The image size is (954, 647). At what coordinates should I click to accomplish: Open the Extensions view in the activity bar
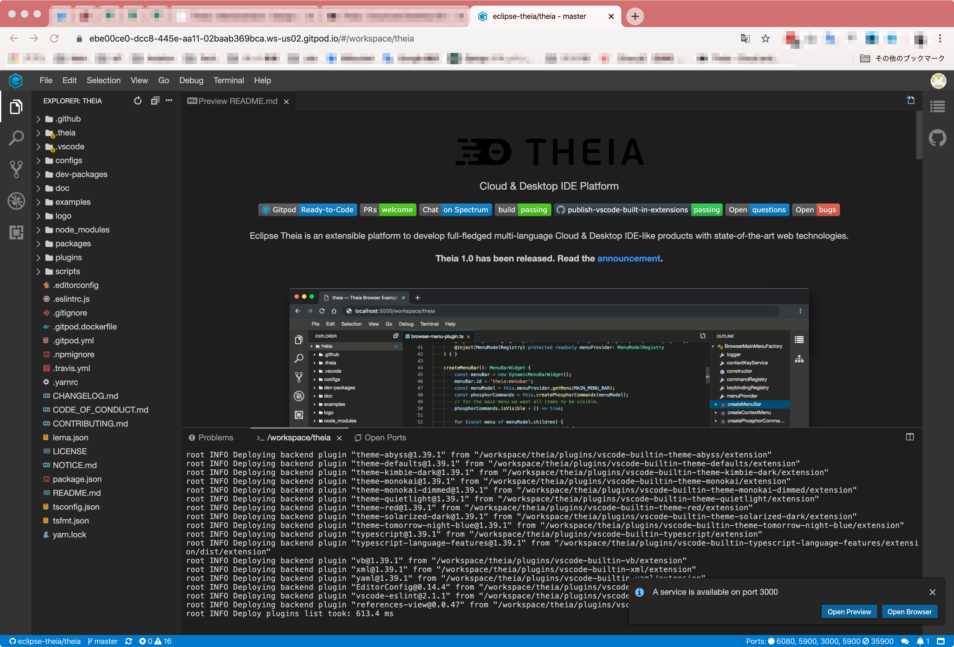pyautogui.click(x=16, y=232)
